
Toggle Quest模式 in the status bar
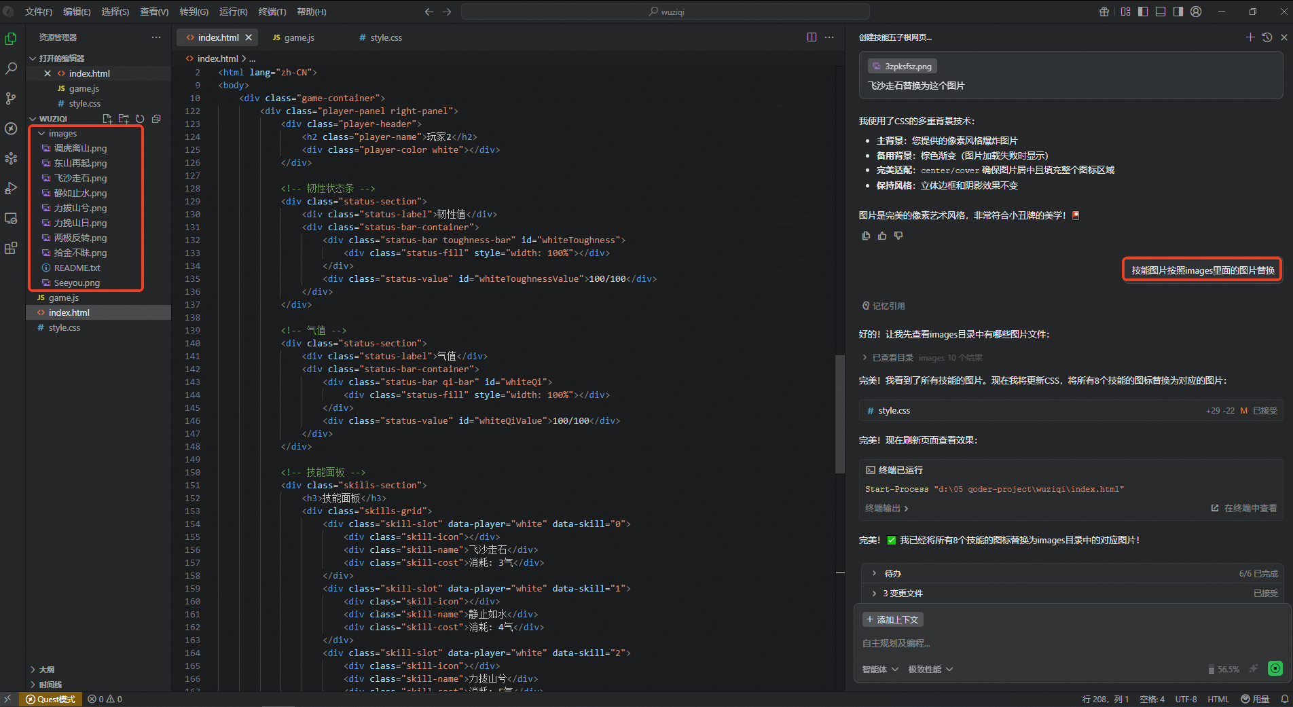pyautogui.click(x=50, y=699)
